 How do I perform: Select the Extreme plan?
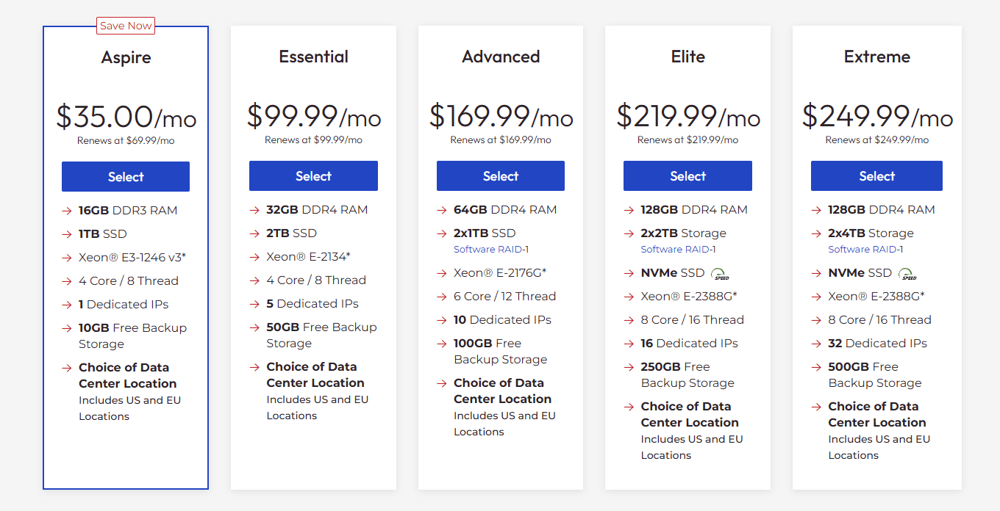pyautogui.click(x=876, y=175)
